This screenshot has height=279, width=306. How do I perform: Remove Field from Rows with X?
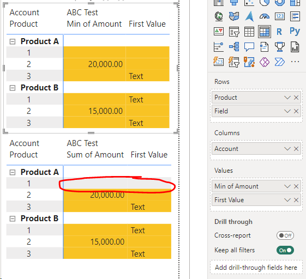click(x=296, y=111)
